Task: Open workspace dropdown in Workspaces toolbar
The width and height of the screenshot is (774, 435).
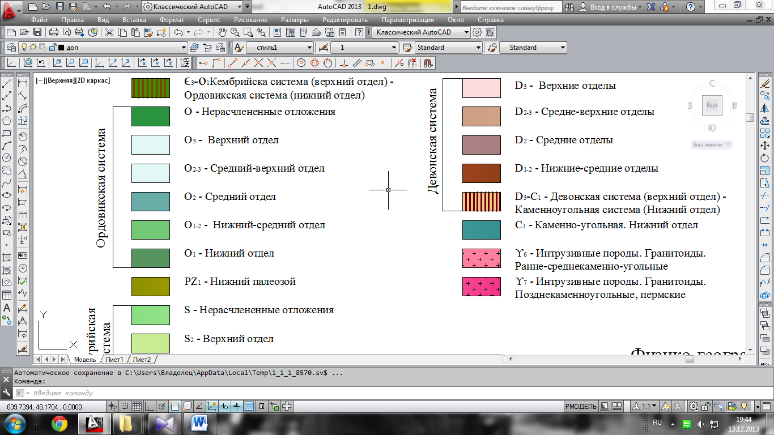Action: point(420,32)
